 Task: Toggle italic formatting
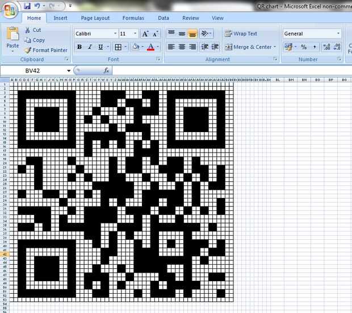[x=90, y=47]
